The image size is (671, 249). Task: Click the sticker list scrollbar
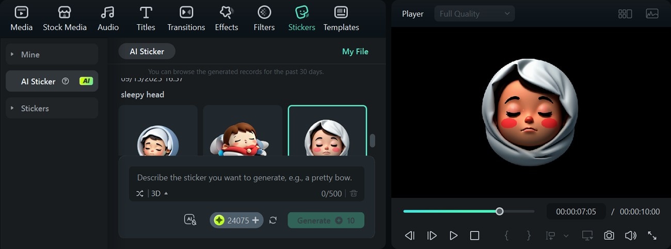click(x=373, y=141)
